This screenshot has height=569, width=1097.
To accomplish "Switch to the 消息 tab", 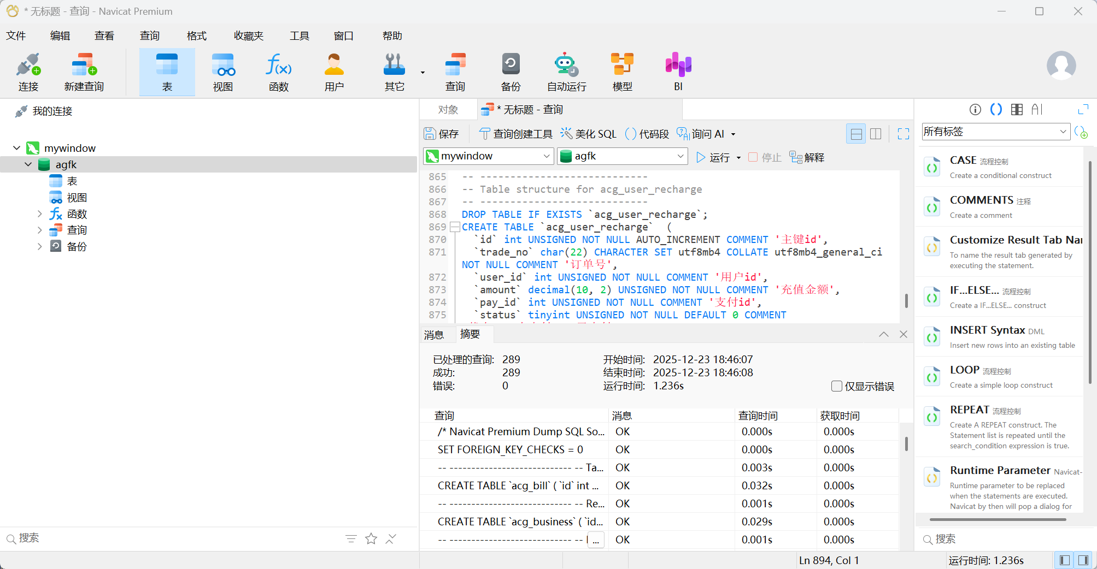I will 434,335.
